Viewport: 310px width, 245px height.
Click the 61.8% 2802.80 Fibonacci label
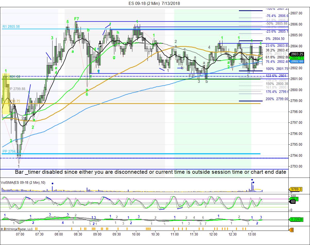277,57
